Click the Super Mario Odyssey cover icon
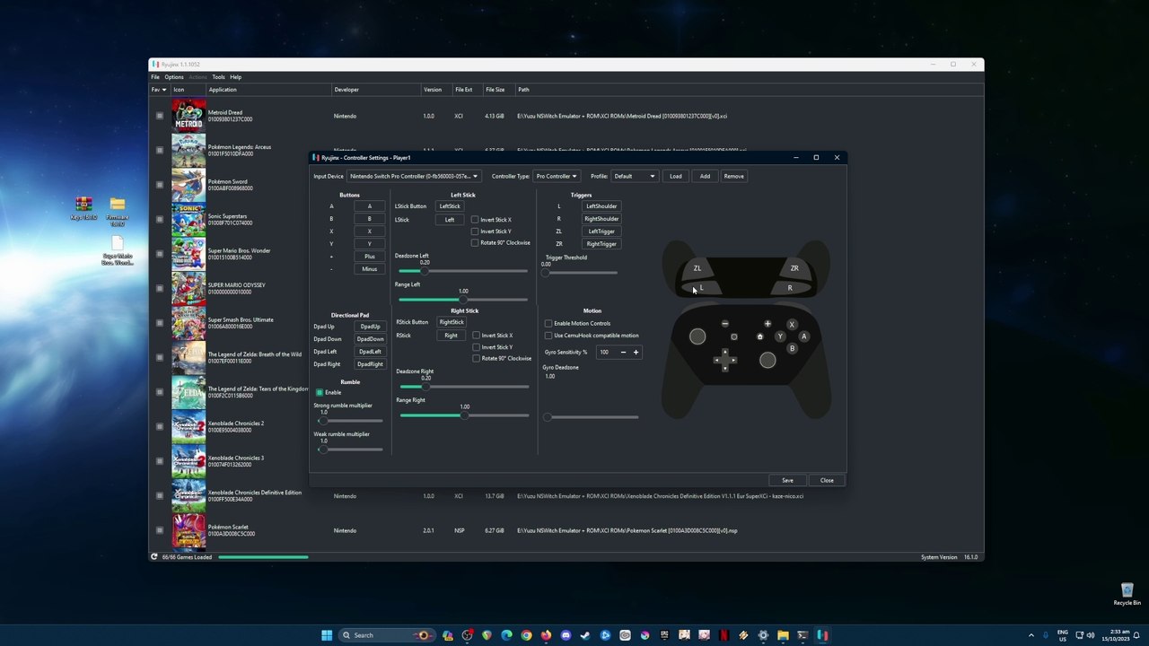 pos(189,288)
